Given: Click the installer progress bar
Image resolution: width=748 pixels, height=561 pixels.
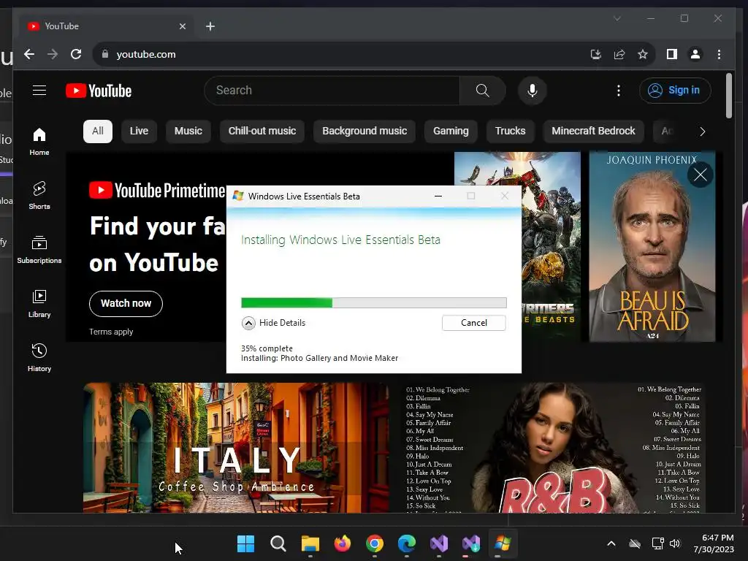Looking at the screenshot, I should coord(373,302).
